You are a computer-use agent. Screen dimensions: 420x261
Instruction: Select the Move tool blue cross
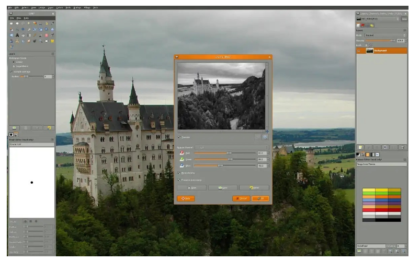(23, 29)
